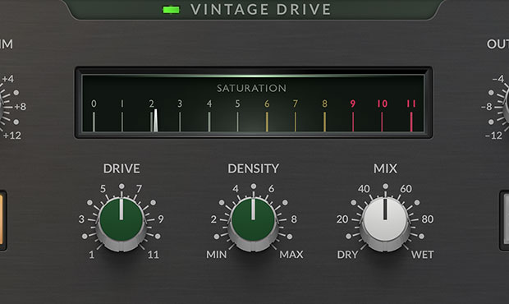Click the Mix knob's 80 marking
This screenshot has width=509, height=304.
pyautogui.click(x=428, y=219)
